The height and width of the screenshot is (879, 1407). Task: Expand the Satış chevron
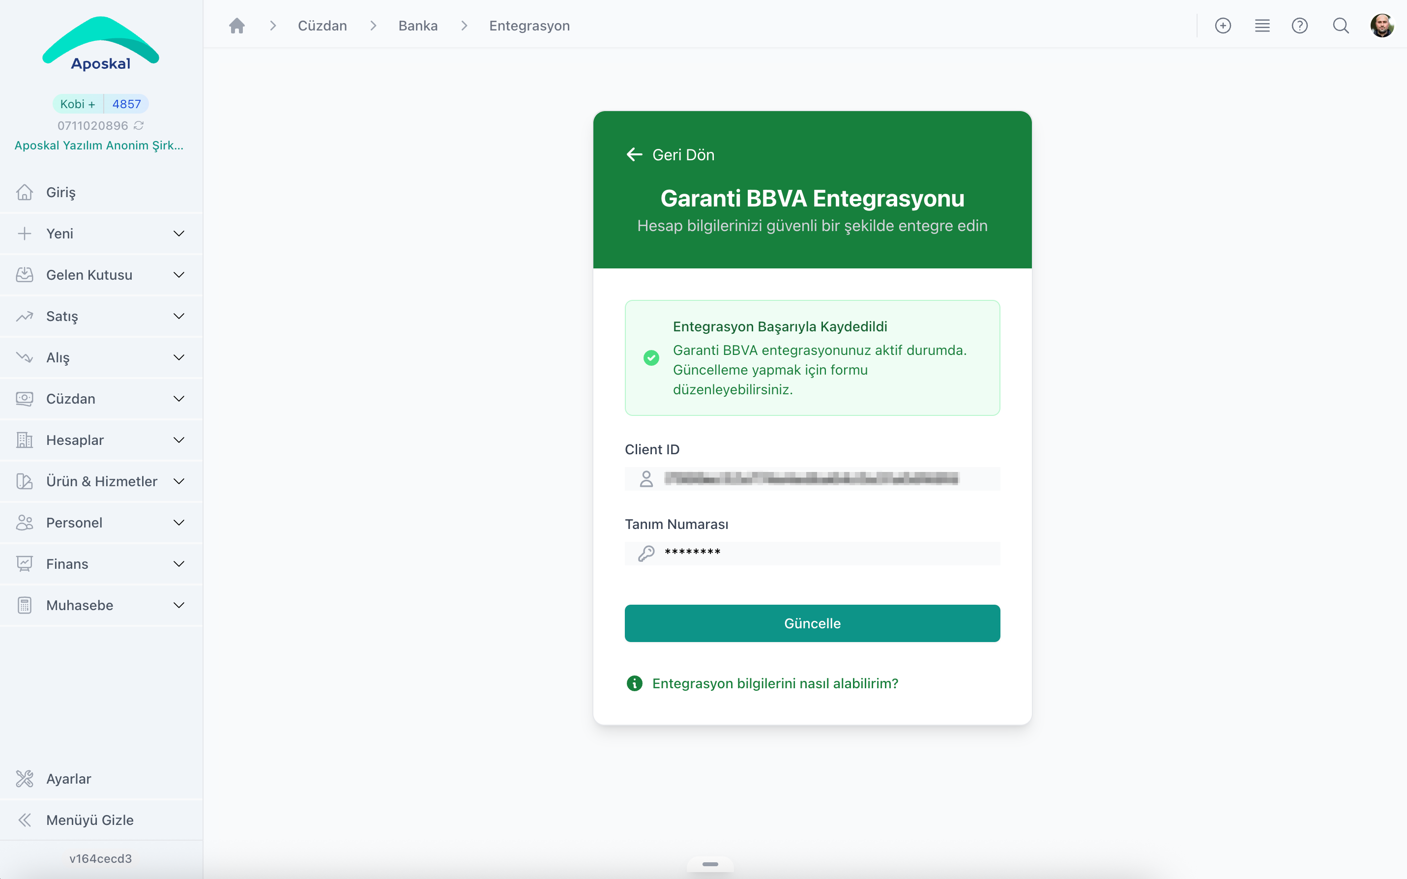[179, 316]
